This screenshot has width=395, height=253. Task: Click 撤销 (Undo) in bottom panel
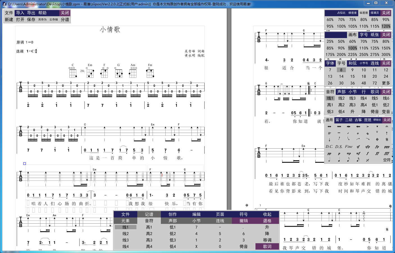[x=244, y=221]
